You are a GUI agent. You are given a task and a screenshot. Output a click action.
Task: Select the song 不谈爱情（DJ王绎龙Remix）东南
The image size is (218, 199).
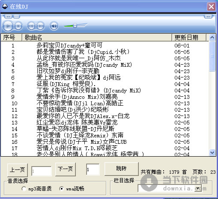pos(80,135)
